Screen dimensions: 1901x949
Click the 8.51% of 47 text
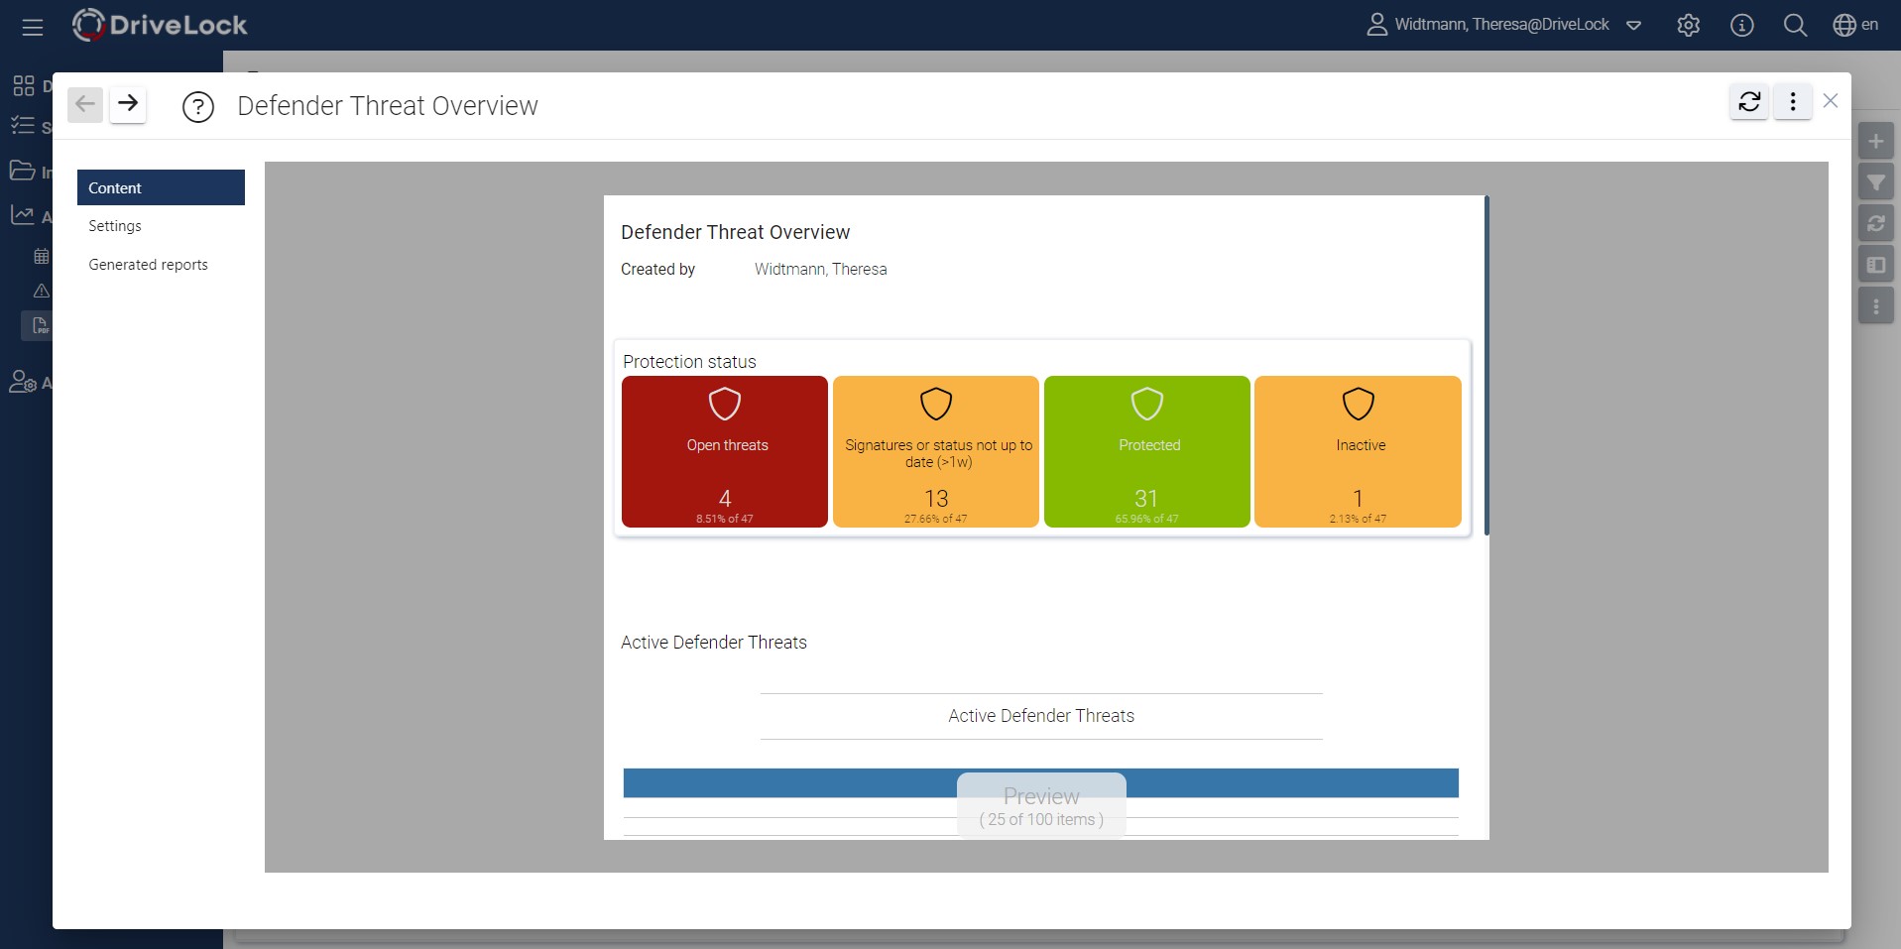725,519
